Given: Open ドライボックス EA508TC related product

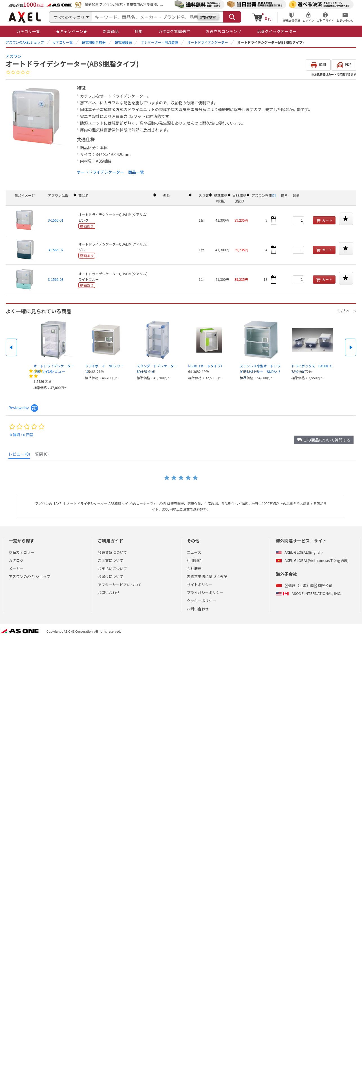Looking at the screenshot, I should [312, 366].
